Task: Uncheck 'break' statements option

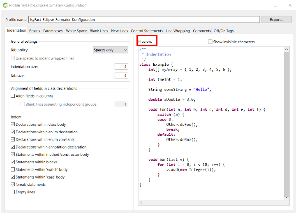Action: (13, 185)
